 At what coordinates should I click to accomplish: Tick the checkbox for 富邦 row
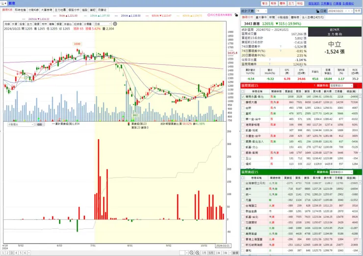[243, 114]
